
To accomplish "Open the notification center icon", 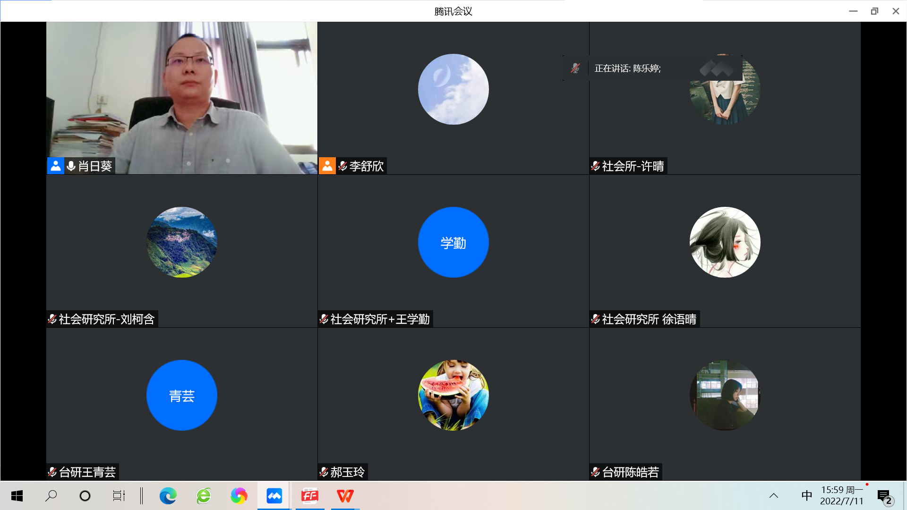I will [x=883, y=496].
